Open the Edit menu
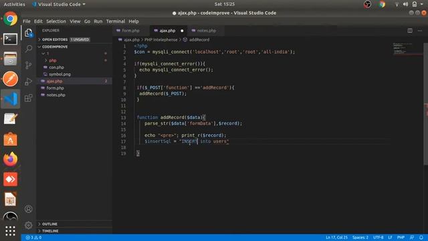Viewport: 428px width, 241px height. click(x=38, y=21)
